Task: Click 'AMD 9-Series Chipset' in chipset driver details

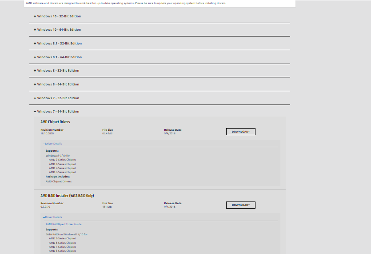Action: pos(63,160)
